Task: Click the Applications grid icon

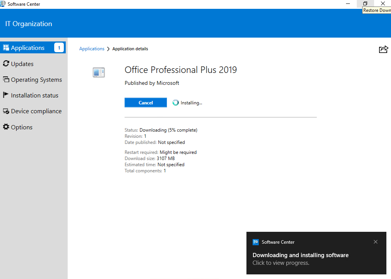Action: pos(6,48)
